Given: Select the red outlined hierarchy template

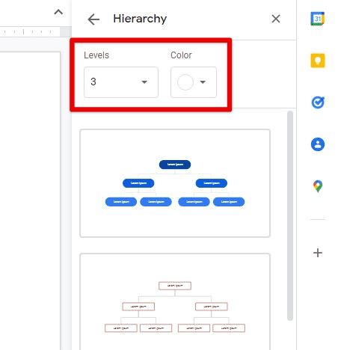Looking at the screenshot, I should point(175,301).
